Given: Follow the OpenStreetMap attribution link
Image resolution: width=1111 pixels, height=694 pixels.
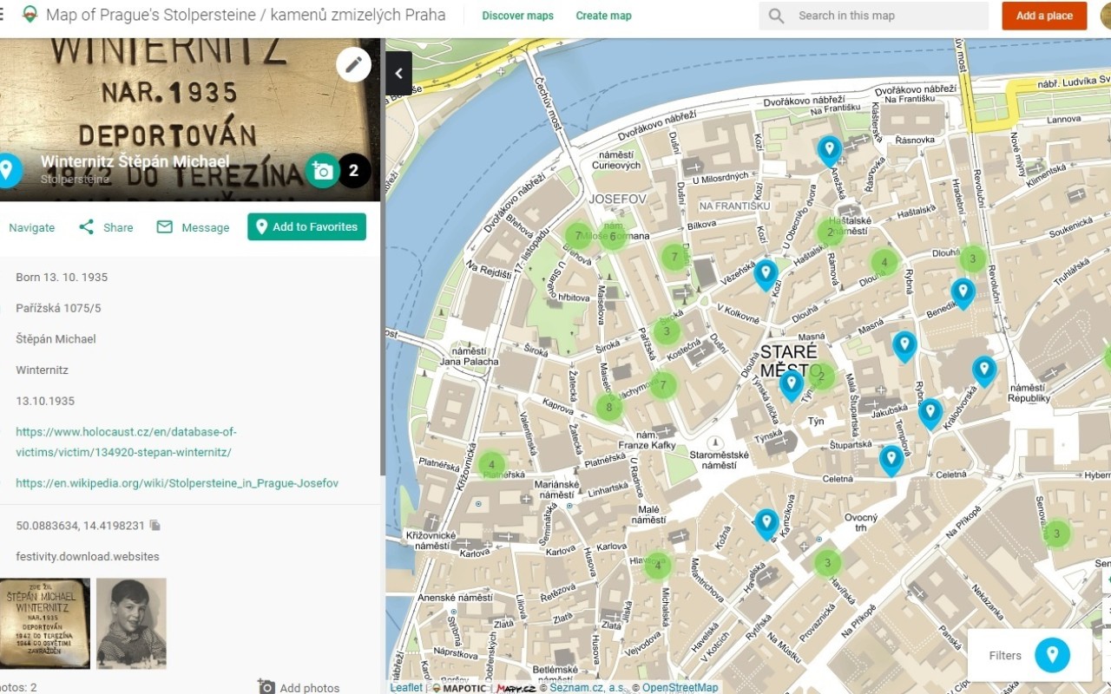Looking at the screenshot, I should pyautogui.click(x=680, y=688).
